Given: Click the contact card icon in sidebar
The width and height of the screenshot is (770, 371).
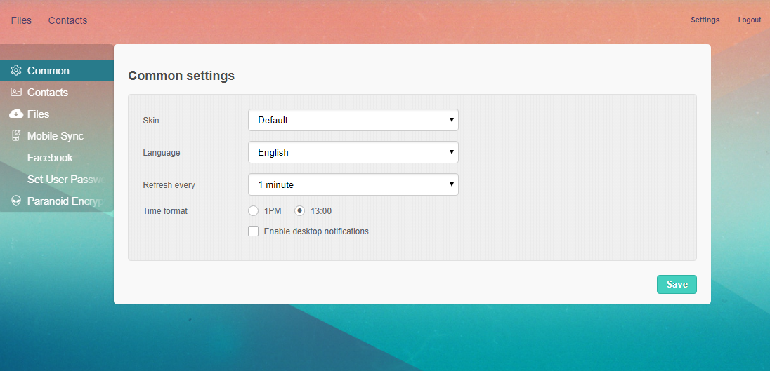Looking at the screenshot, I should point(16,92).
